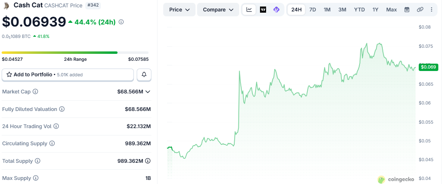
Task: Expand the Market Cap chevron
Action: point(148,91)
